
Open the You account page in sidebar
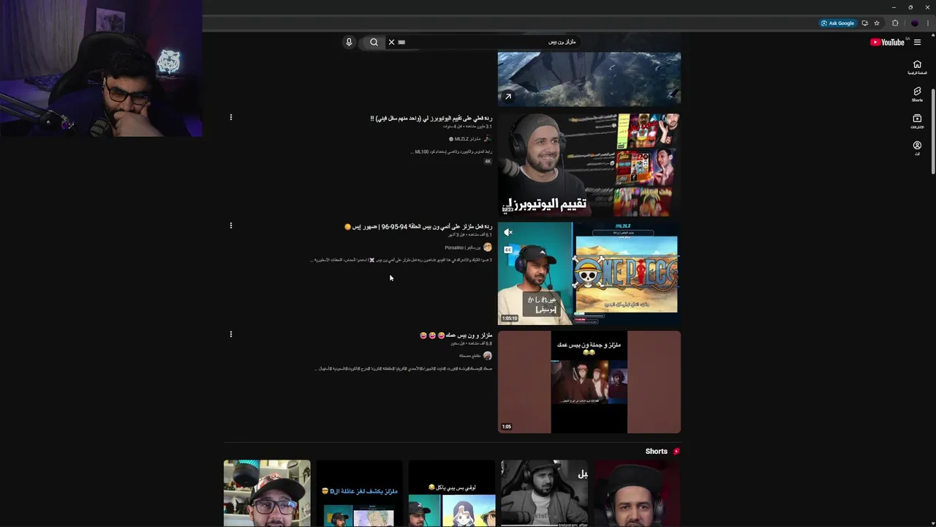(x=917, y=149)
